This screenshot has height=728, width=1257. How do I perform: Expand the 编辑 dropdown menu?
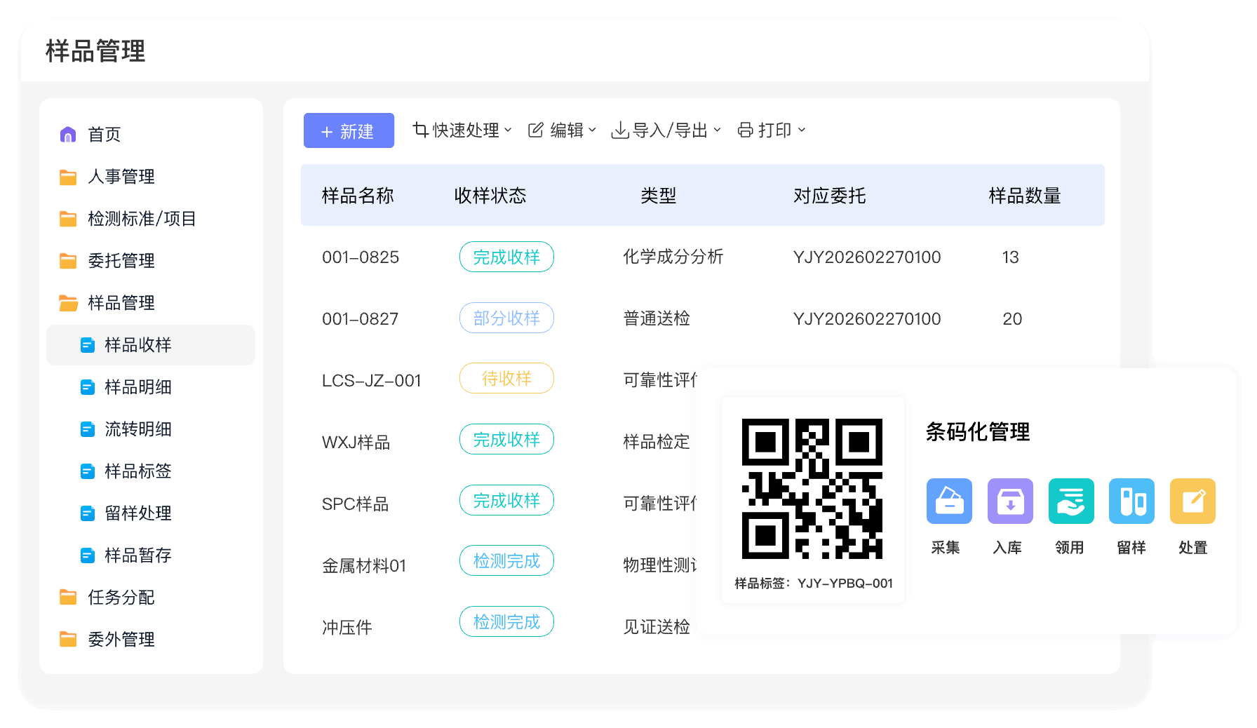point(562,130)
